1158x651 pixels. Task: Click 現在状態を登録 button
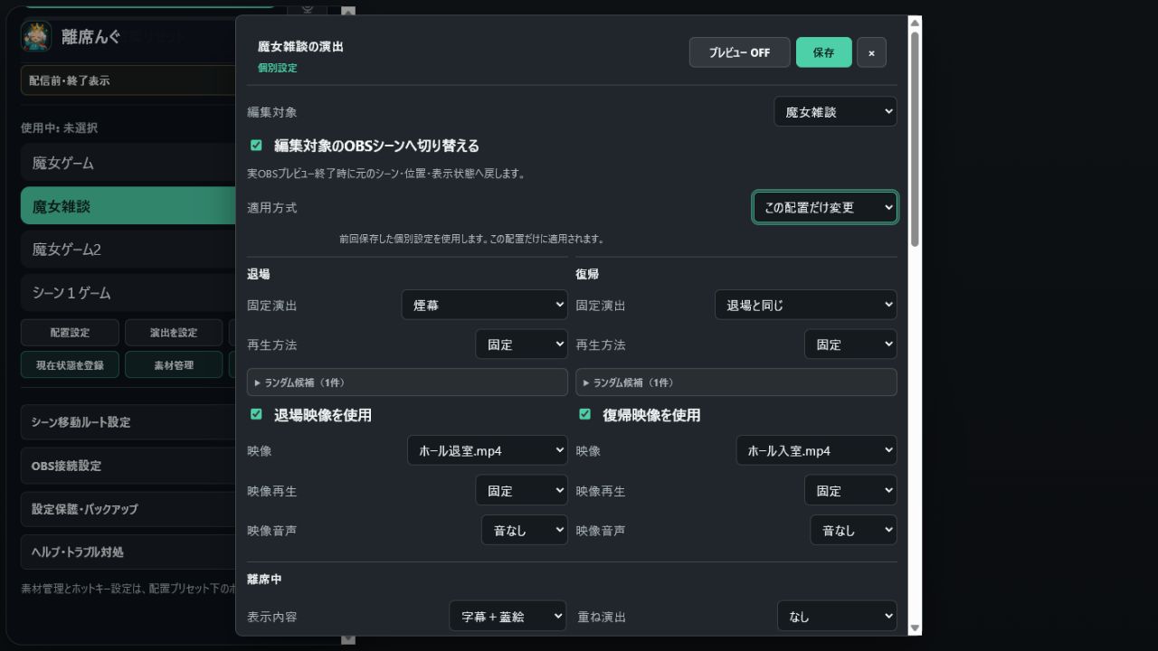pos(70,364)
